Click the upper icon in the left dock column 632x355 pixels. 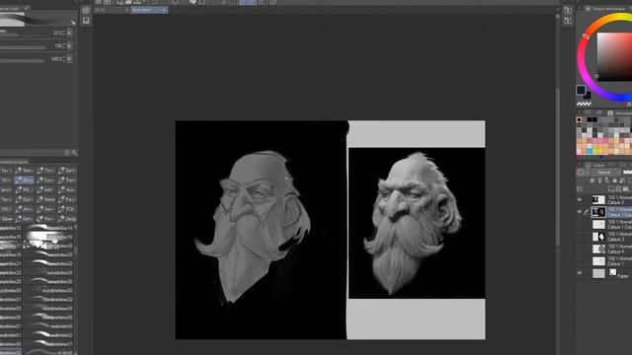click(x=86, y=11)
